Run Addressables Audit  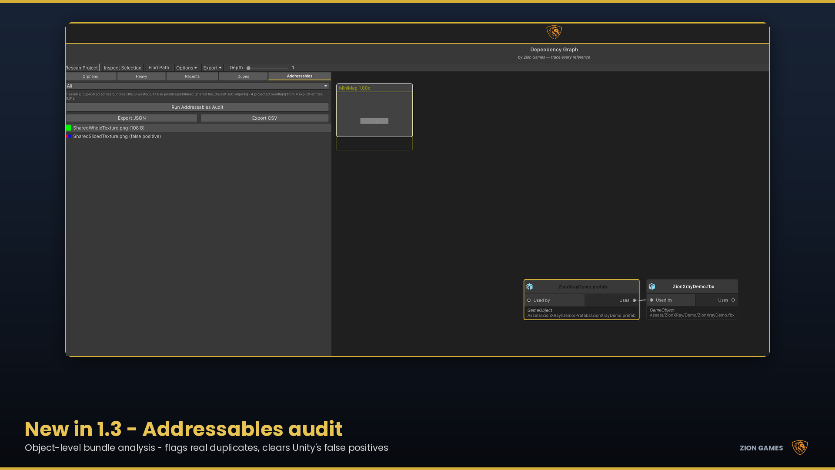pos(197,107)
